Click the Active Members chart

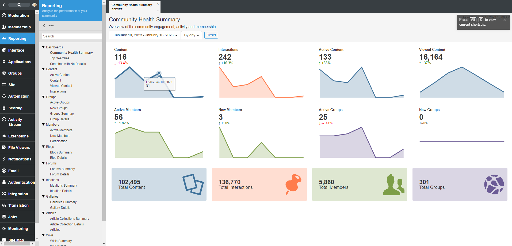(x=159, y=142)
